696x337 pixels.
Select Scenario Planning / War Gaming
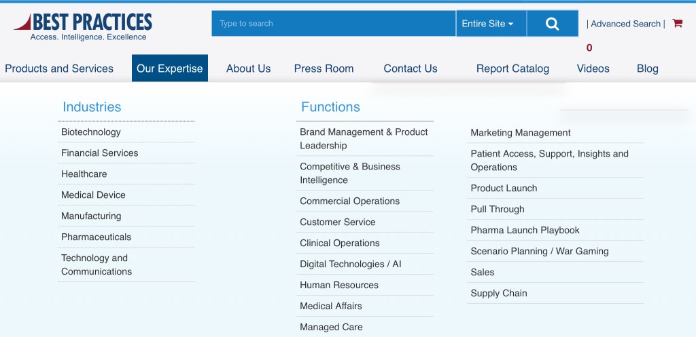[539, 252]
